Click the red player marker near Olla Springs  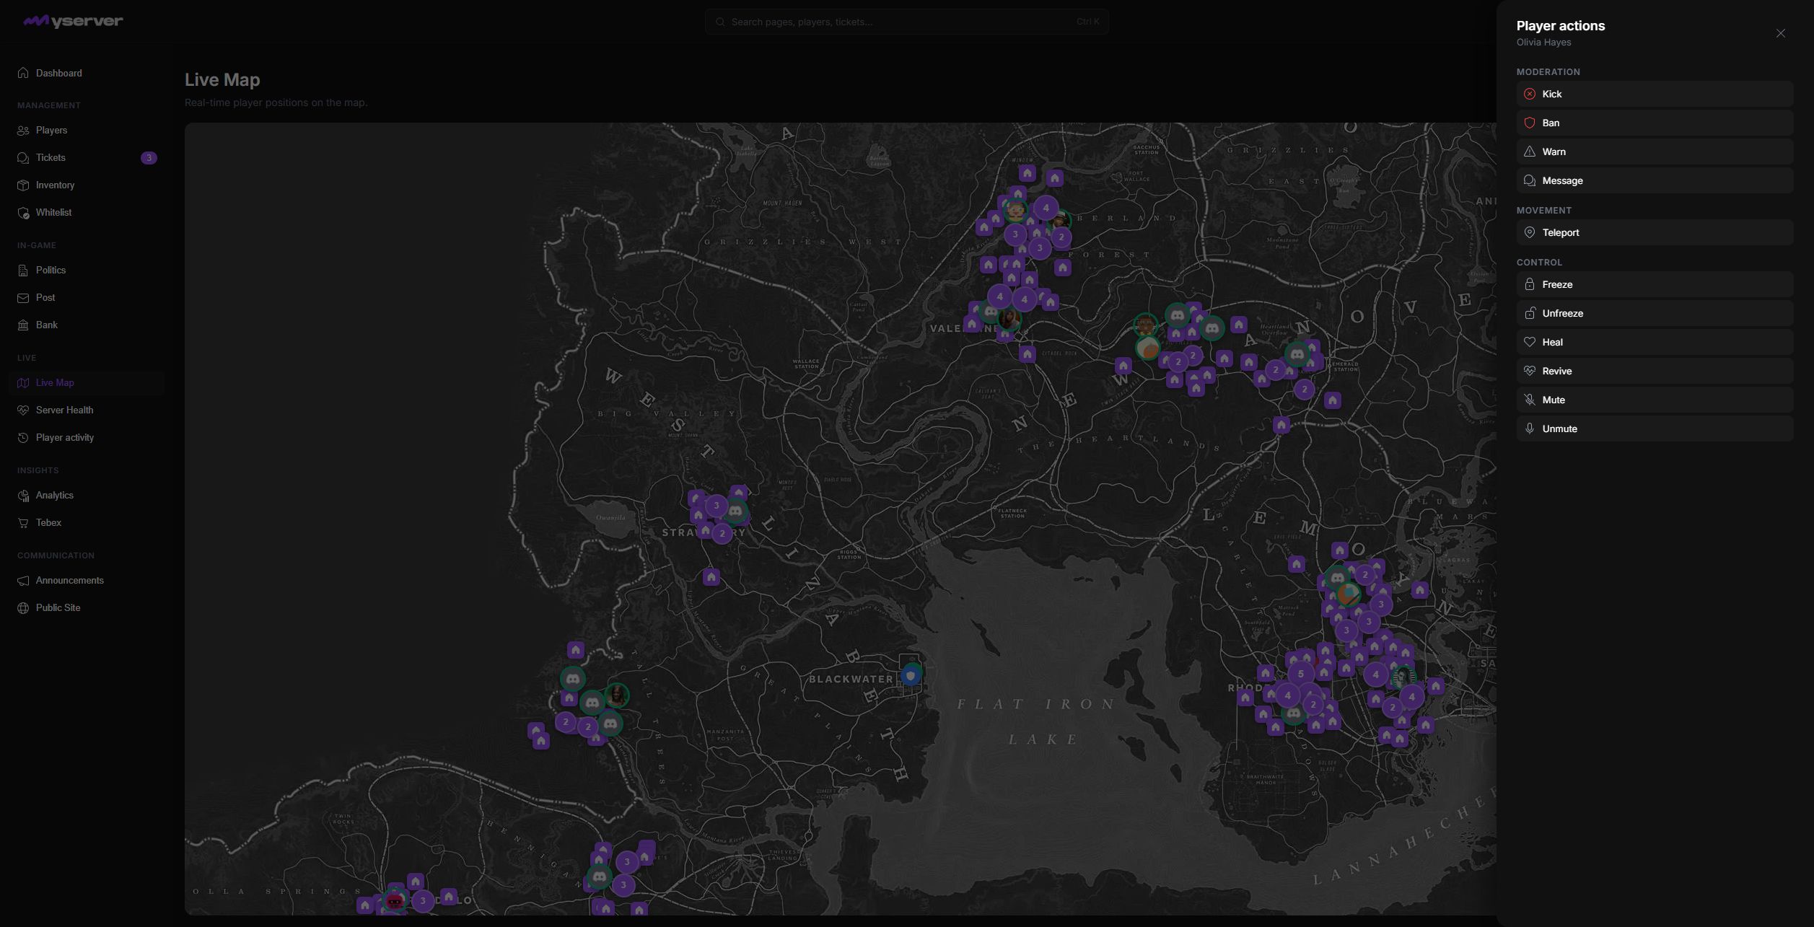(x=394, y=901)
